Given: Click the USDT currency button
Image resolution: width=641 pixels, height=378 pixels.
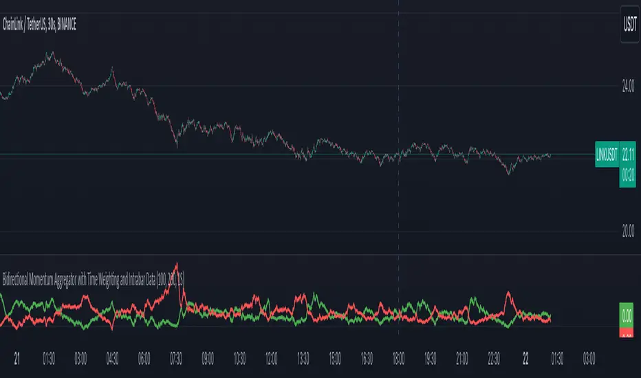Looking at the screenshot, I should click(x=630, y=25).
